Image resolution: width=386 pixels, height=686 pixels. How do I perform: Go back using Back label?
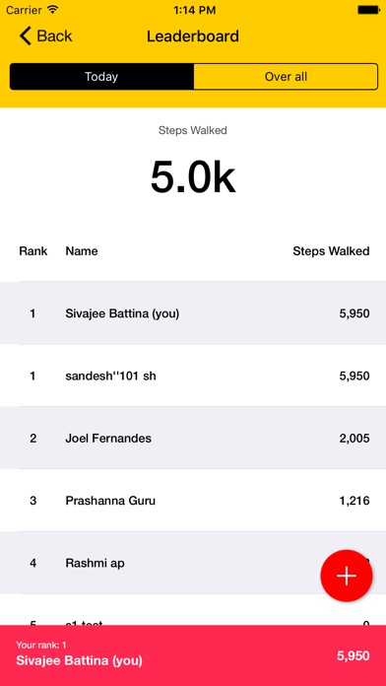54,35
